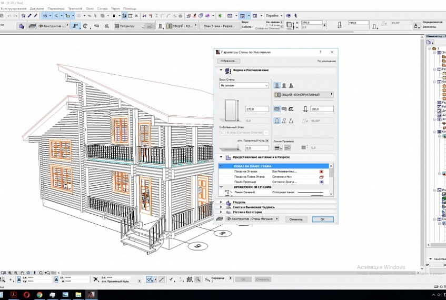The height and width of the screenshot is (300, 446).
Task: Collapse the ПОКАЗ НА ПЛАНЕ ЭТАЖА group
Action: pyautogui.click(x=221, y=166)
